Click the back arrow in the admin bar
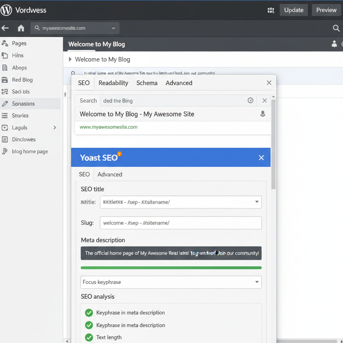The width and height of the screenshot is (343, 343). pos(5,28)
